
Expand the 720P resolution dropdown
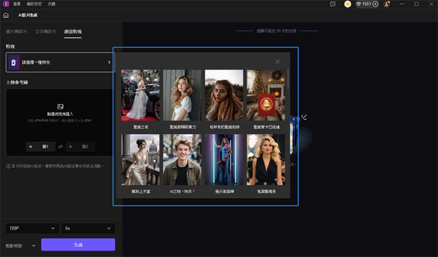click(x=31, y=229)
